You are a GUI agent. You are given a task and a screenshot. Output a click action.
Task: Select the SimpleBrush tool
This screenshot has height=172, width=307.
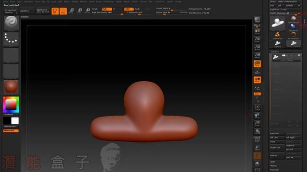pos(277,35)
